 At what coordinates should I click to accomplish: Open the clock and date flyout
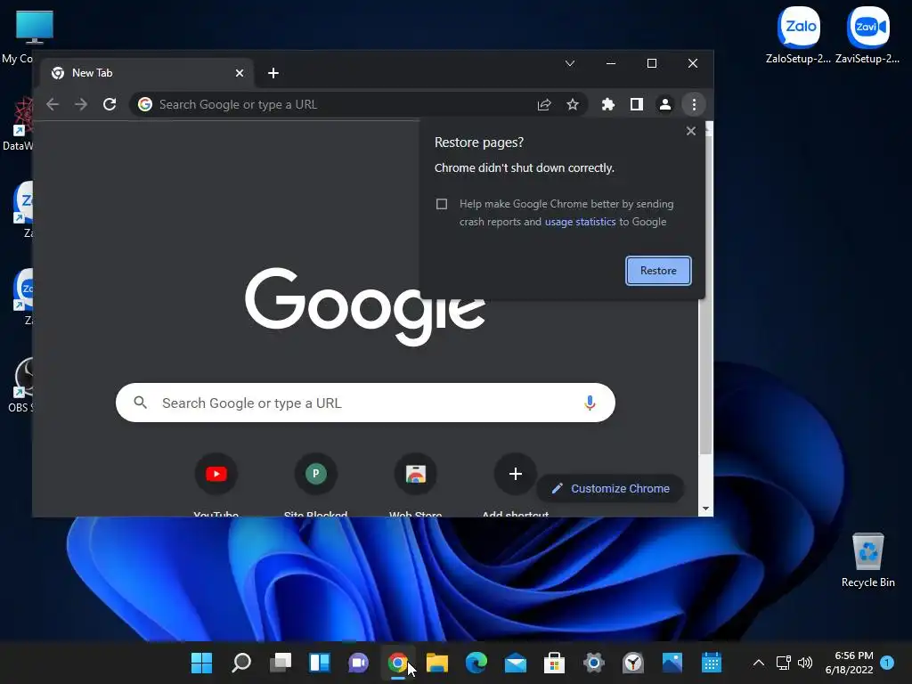[849, 663]
